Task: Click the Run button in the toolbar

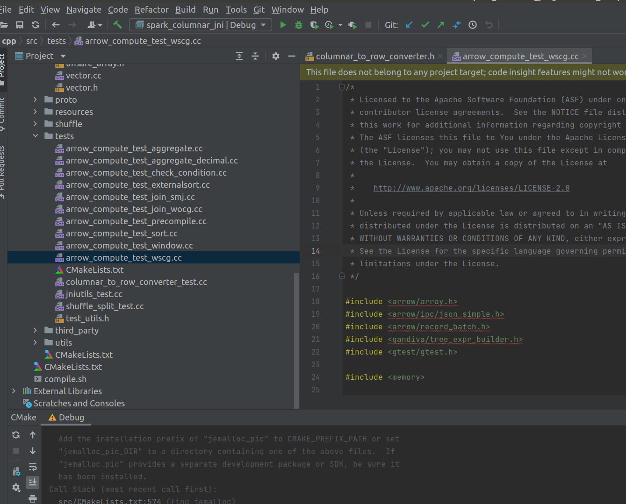Action: tap(283, 24)
